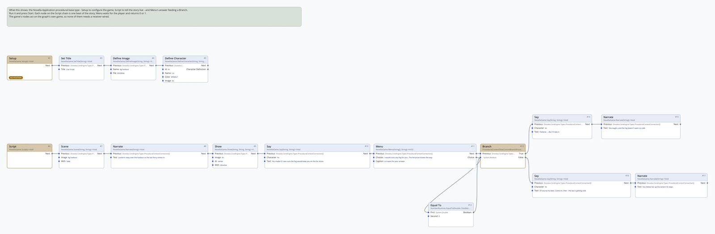Click the Next output port on Script
This screenshot has height=234, width=715.
[52, 154]
